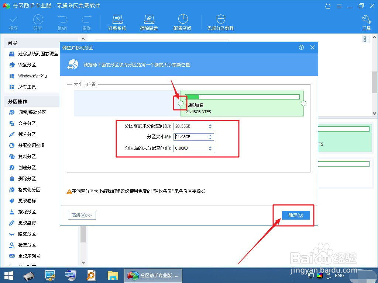
Task: Increase 分区前的未分配空间 with up arrow
Action: [210, 125]
